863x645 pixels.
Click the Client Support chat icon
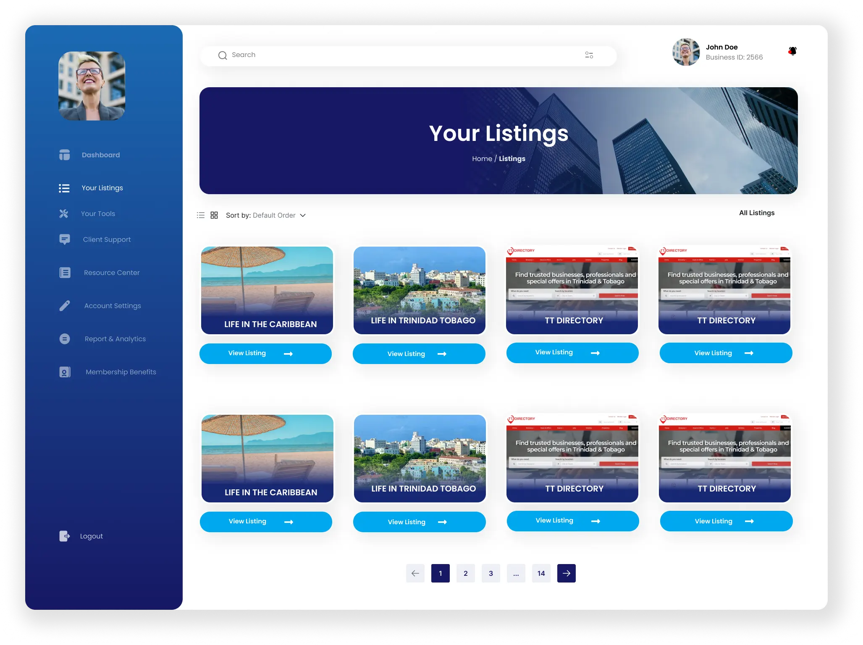click(x=64, y=239)
